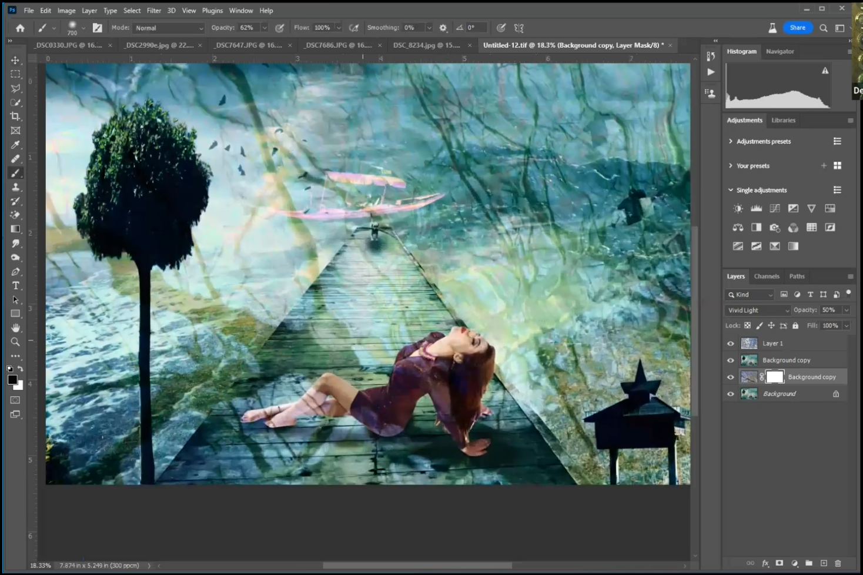Image resolution: width=863 pixels, height=575 pixels.
Task: Select the Move tool
Action: (x=15, y=61)
